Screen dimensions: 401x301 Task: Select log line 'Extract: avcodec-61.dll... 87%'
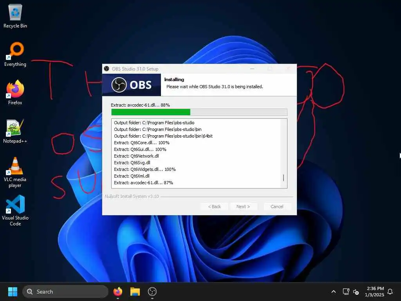tap(143, 183)
